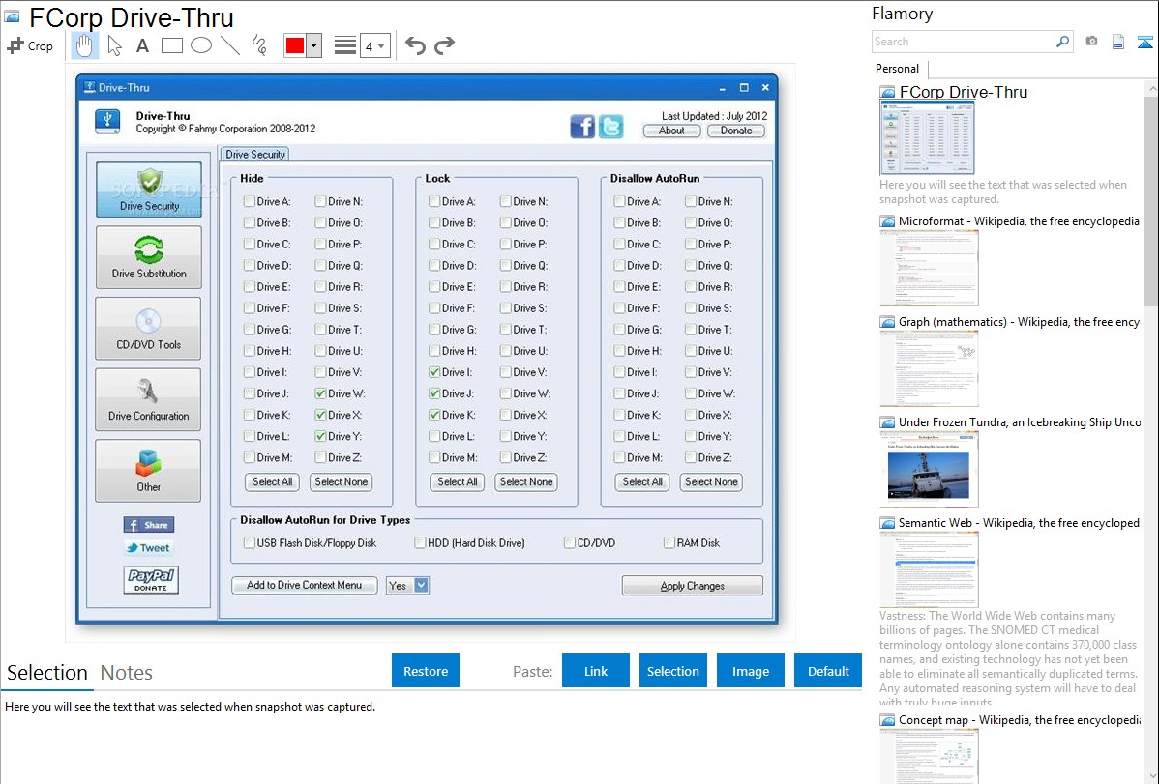Uncheck Drive W: under Hide
Viewport: 1159px width, 784px height.
(320, 393)
